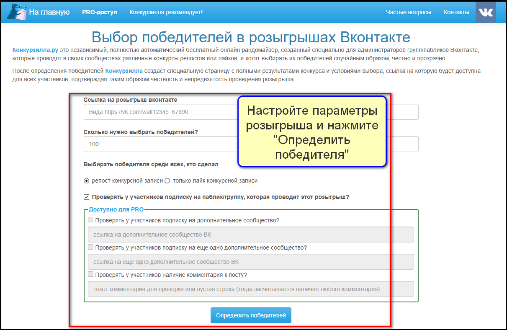Open the Контакты page
507x330 pixels.
456,12
